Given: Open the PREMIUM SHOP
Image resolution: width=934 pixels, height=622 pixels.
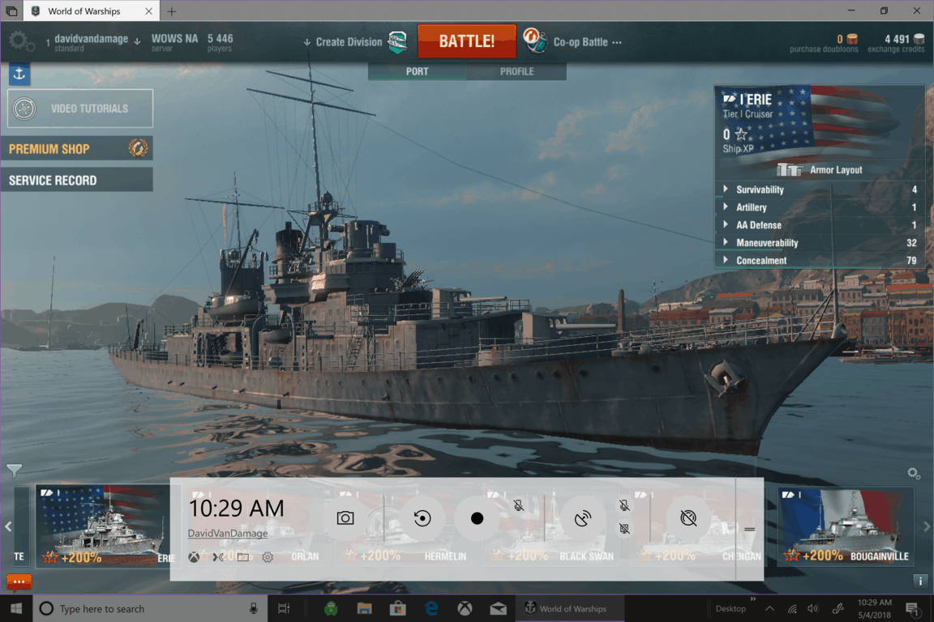Looking at the screenshot, I should coord(76,149).
